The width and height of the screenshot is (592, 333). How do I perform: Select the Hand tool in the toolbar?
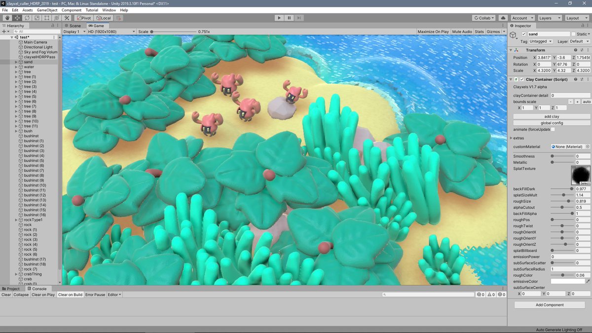coord(7,18)
